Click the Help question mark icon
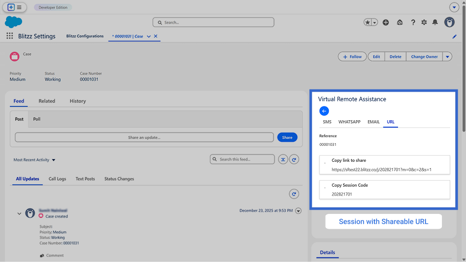The width and height of the screenshot is (466, 262). [x=413, y=23]
